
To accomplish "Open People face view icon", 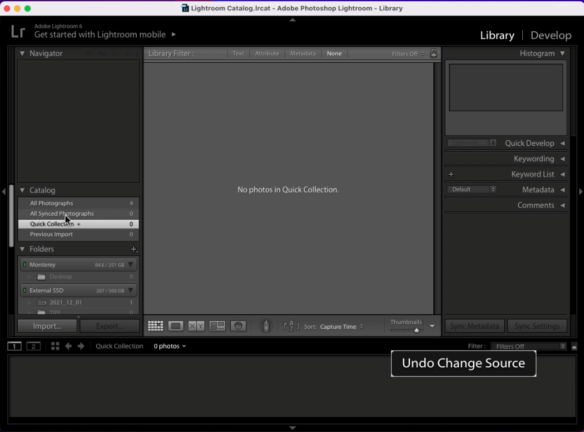I will [238, 326].
